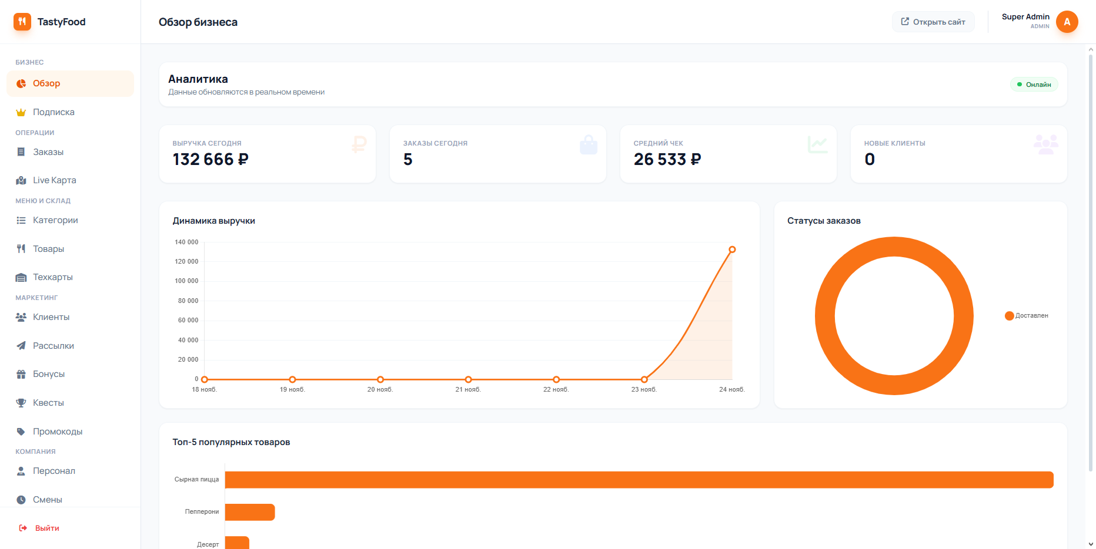Screen dimensions: 1096x549
Task: Click the Выйти logout link
Action: tap(46, 528)
